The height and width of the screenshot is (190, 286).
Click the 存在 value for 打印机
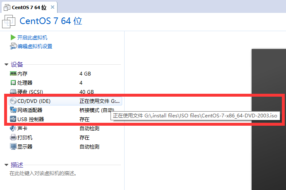point(84,137)
